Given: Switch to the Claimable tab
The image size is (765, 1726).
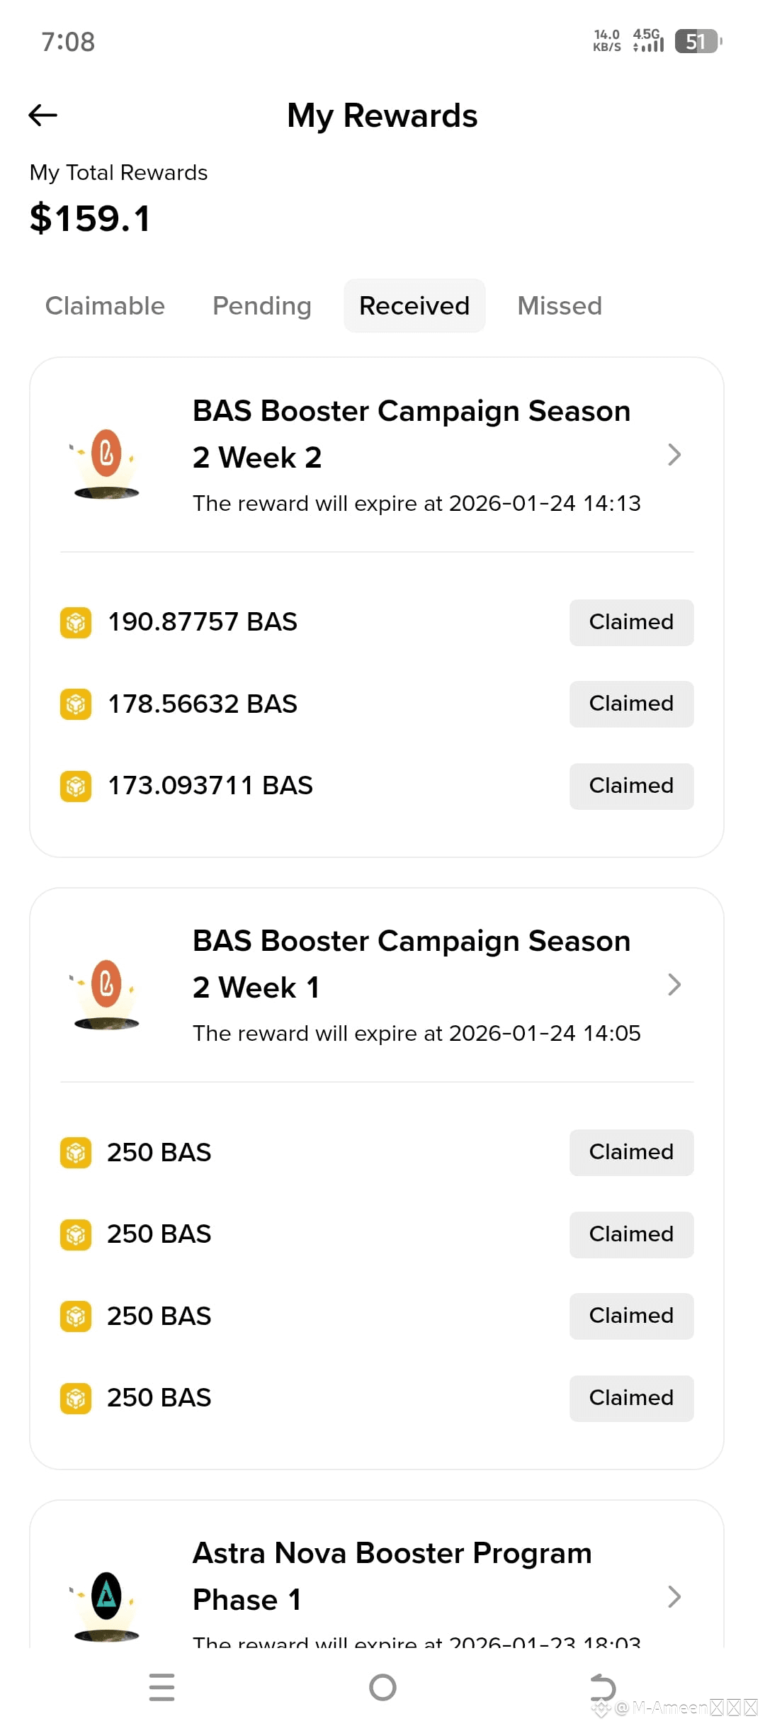Looking at the screenshot, I should point(105,305).
